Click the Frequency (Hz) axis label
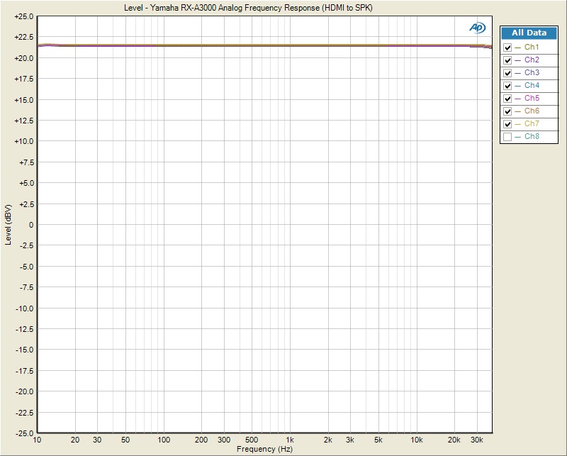This screenshot has height=456, width=567. [264, 449]
